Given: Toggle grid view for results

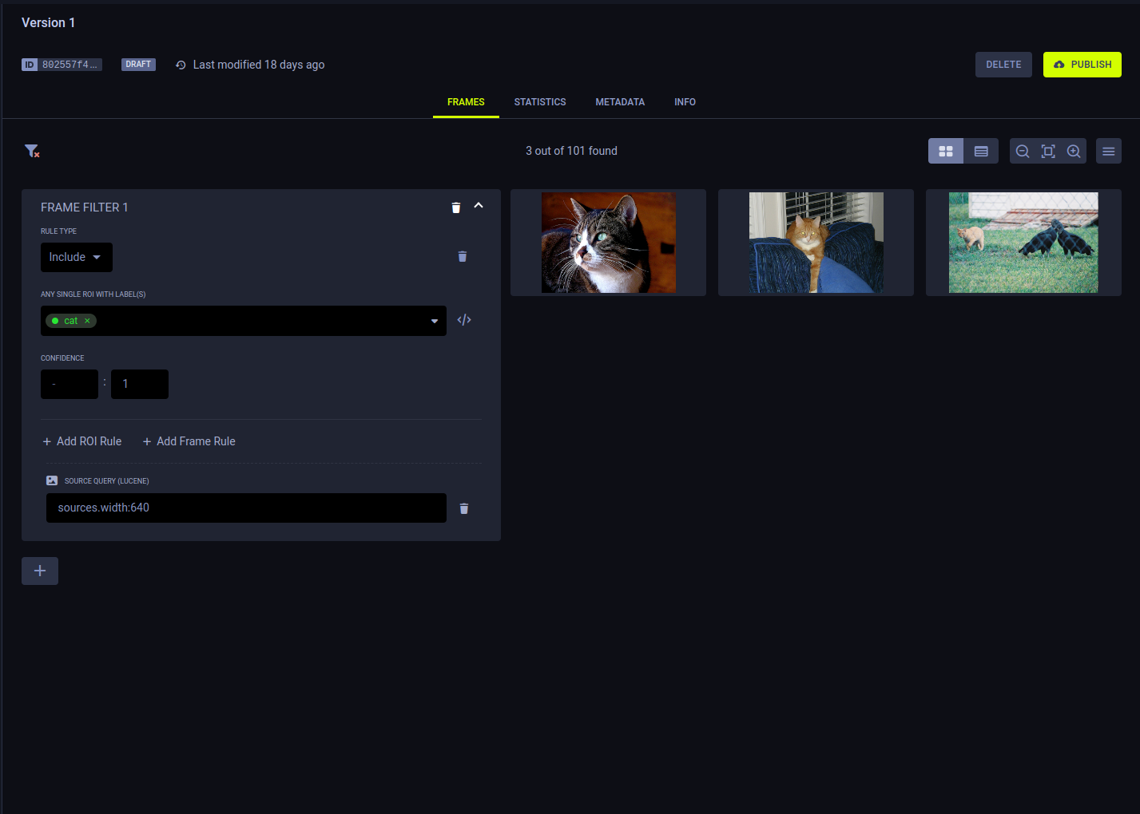Looking at the screenshot, I should pos(946,150).
